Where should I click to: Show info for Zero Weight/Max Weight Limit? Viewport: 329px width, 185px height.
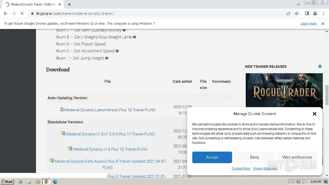(134, 37)
